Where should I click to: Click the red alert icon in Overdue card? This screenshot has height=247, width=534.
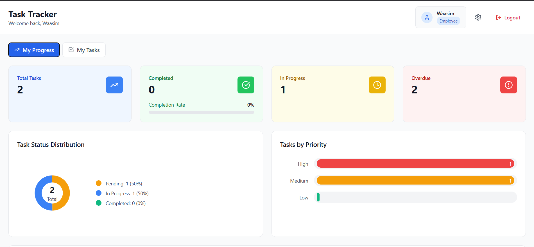click(x=509, y=85)
